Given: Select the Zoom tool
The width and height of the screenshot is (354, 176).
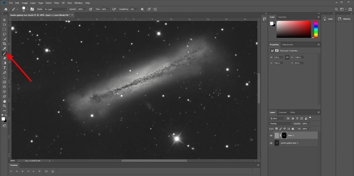Looking at the screenshot, I should (x=4, y=106).
